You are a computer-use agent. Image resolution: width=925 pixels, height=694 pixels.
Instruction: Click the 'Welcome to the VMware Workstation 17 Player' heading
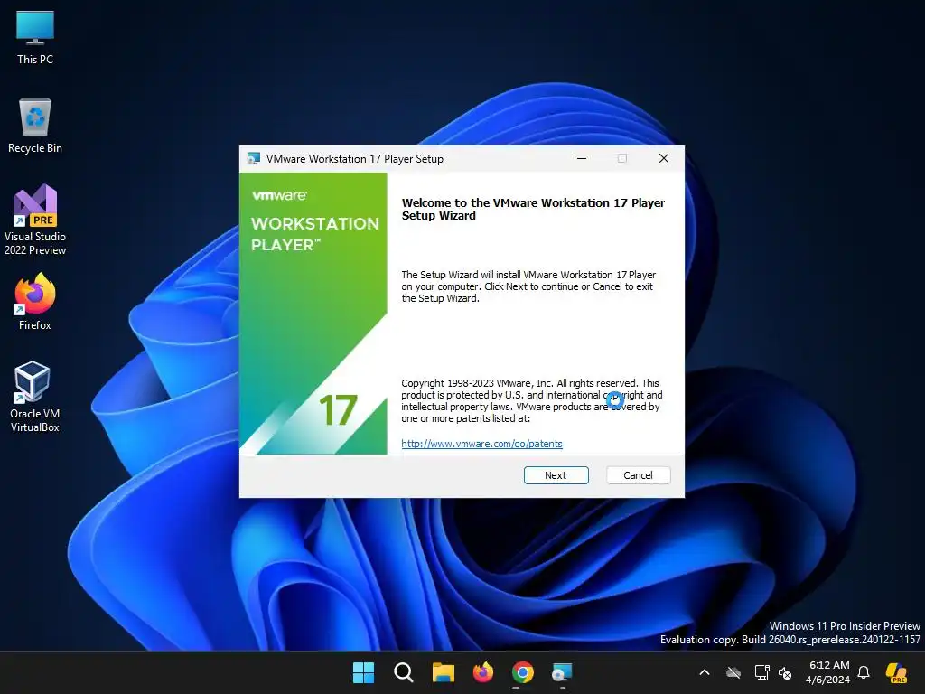(x=533, y=209)
